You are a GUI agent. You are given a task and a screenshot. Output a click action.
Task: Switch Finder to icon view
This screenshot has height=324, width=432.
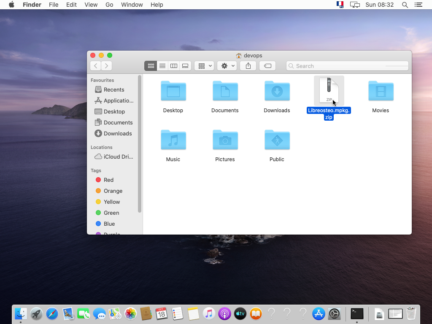(x=151, y=66)
